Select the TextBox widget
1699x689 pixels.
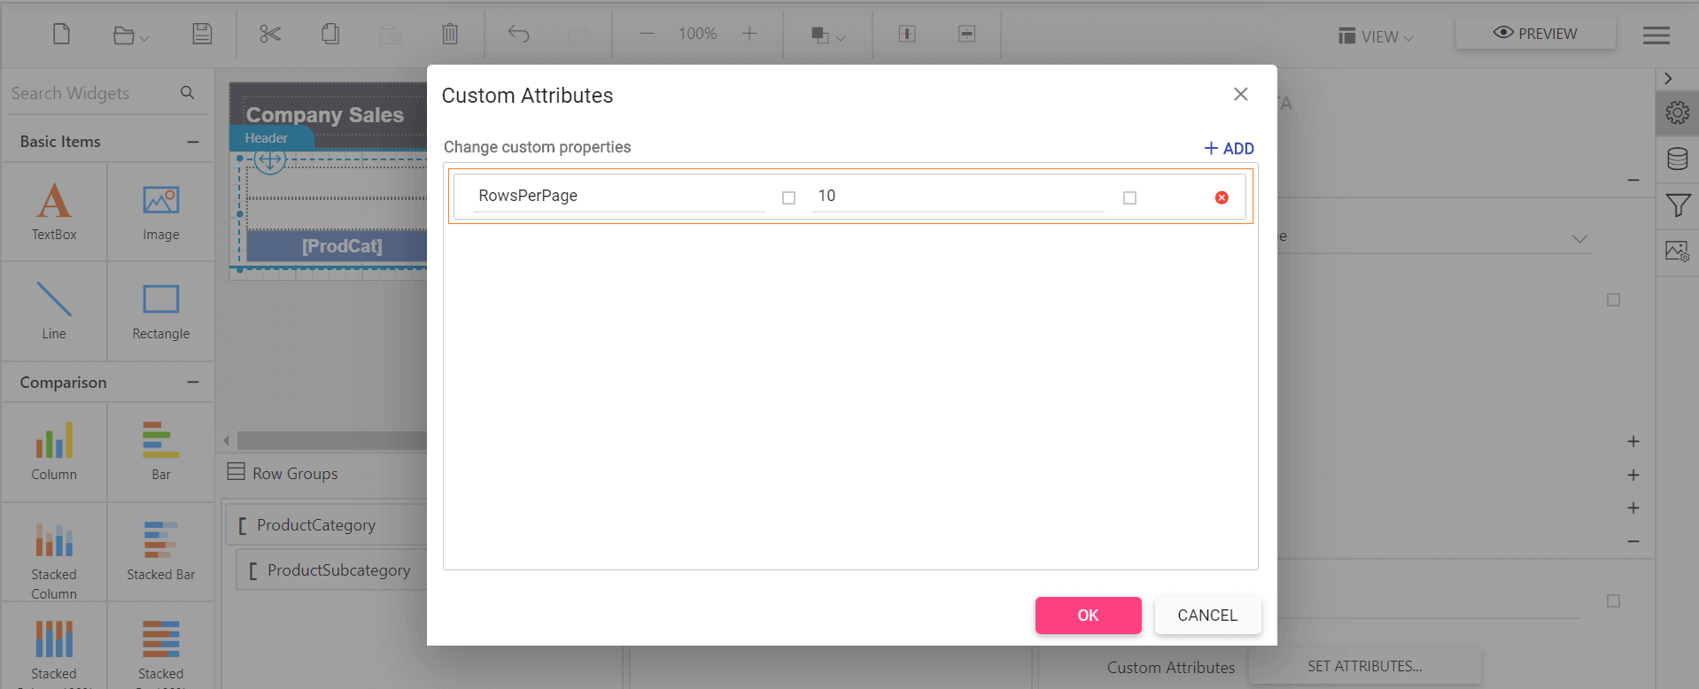point(54,212)
